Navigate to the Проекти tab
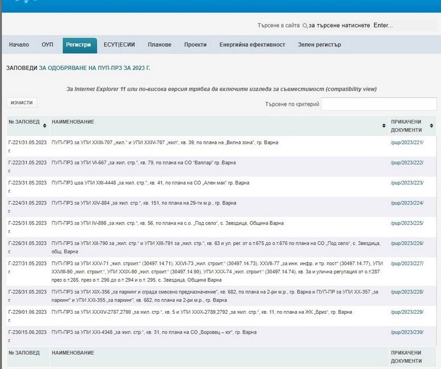This screenshot has width=441, height=369. coord(195,45)
